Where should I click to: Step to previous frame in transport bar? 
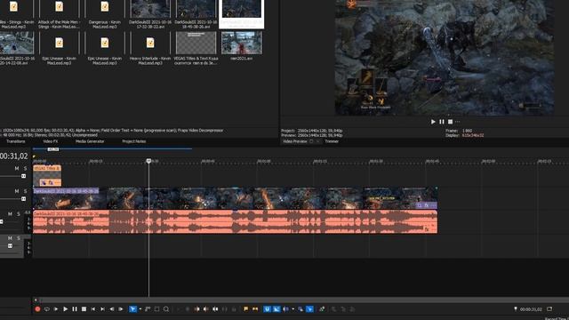coord(112,309)
